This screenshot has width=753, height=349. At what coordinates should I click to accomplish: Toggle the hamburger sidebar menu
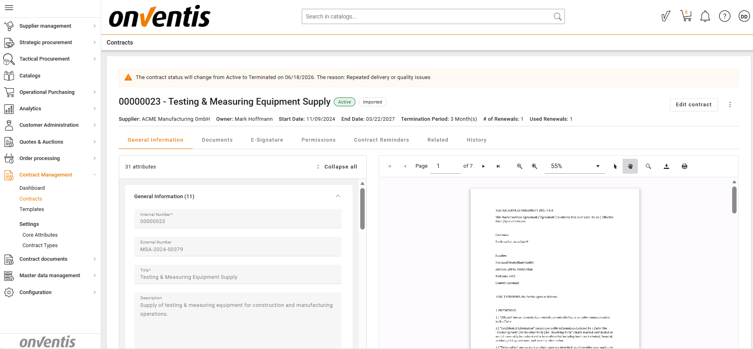pyautogui.click(x=9, y=8)
